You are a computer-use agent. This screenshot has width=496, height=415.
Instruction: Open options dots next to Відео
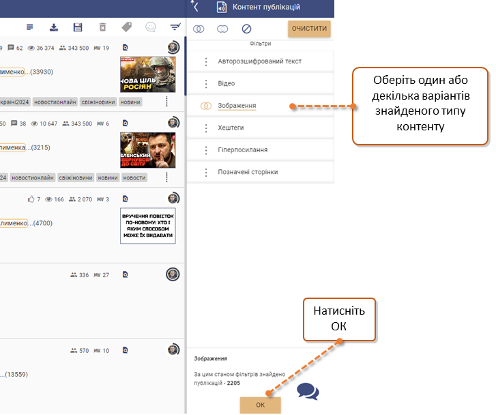coord(206,84)
